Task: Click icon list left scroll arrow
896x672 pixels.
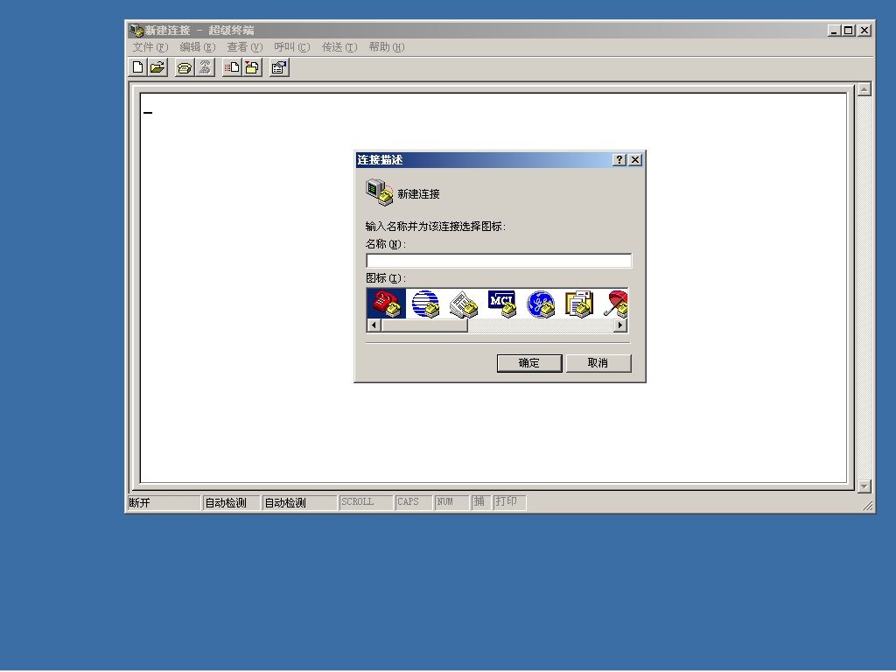Action: (374, 325)
